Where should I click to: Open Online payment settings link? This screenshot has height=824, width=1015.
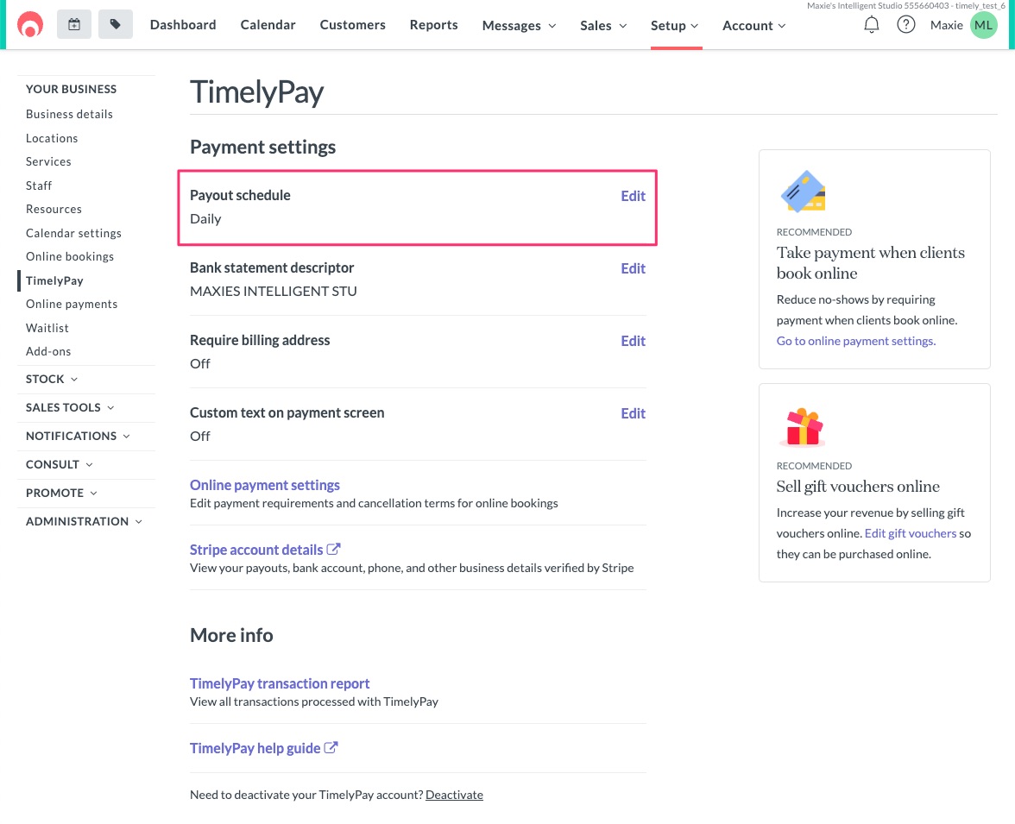(x=265, y=485)
